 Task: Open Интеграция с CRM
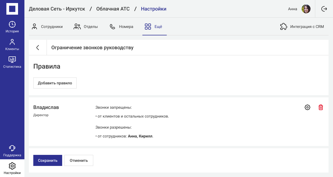pos(302,27)
